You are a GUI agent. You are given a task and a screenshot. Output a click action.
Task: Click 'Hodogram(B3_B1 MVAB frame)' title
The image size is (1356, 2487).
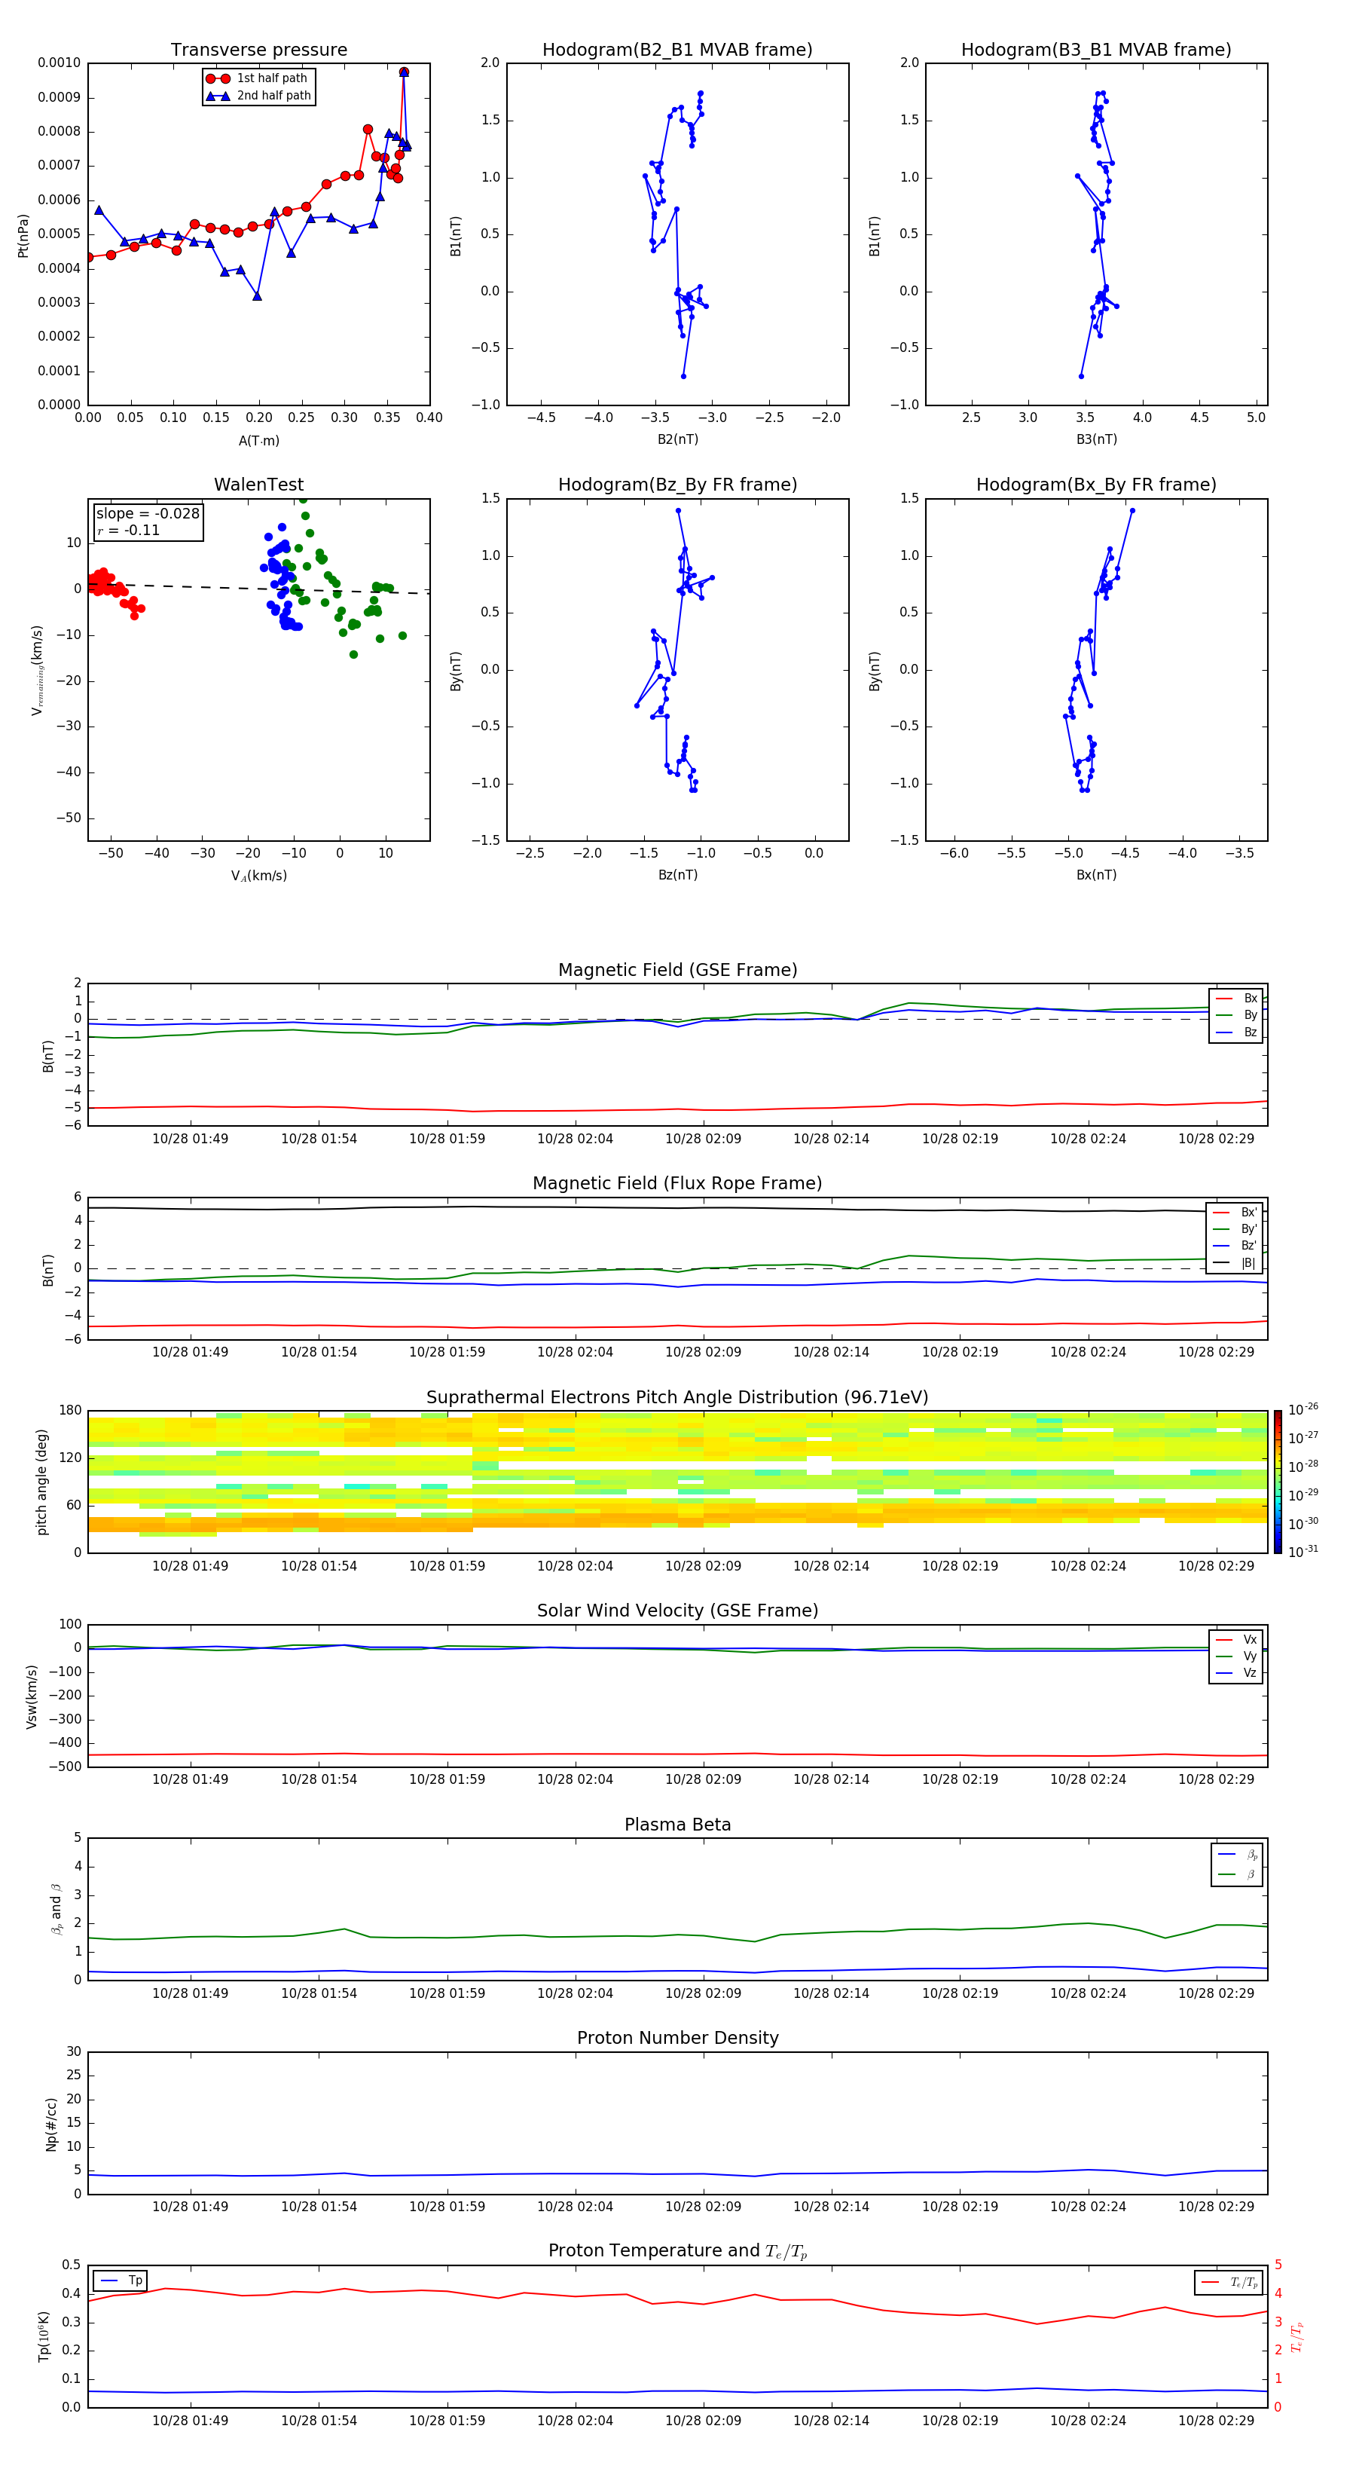pyautogui.click(x=1096, y=50)
